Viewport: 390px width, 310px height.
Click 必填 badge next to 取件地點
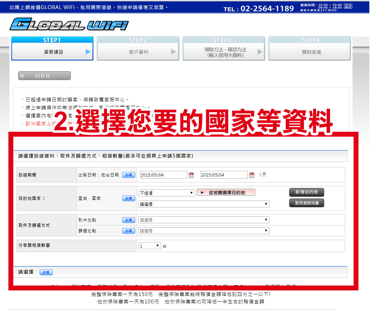click(x=128, y=220)
